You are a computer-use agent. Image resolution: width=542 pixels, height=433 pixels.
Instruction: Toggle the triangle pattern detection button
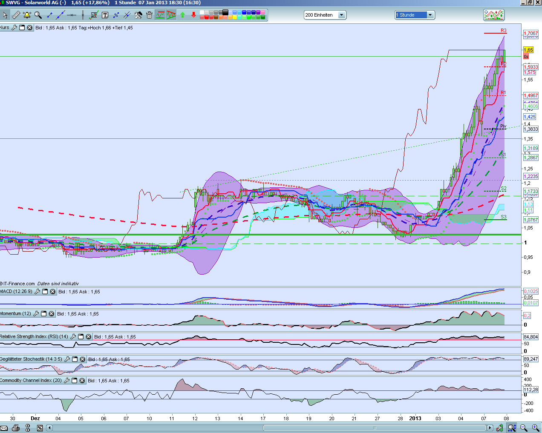pos(171,15)
